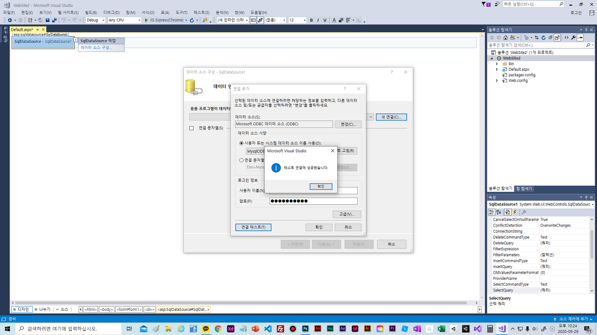Click the 데이터 소스 구성... link
The image size is (597, 335).
tap(96, 47)
